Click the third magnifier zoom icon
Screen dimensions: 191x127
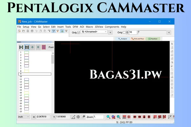coord(118,117)
